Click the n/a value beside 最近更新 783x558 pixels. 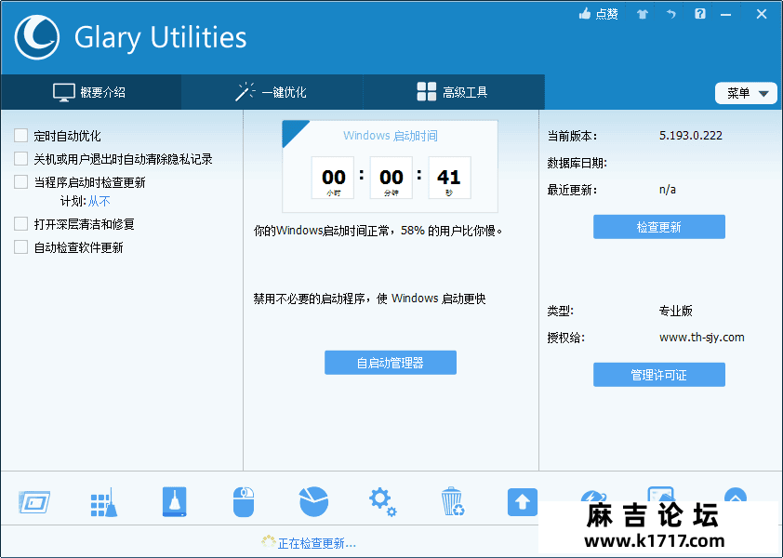coord(668,190)
